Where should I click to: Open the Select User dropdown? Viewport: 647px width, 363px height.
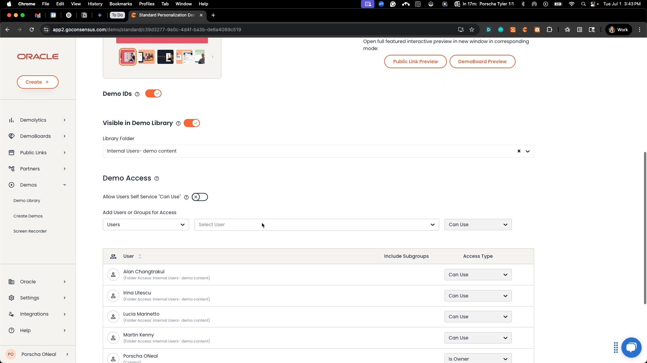pyautogui.click(x=317, y=225)
